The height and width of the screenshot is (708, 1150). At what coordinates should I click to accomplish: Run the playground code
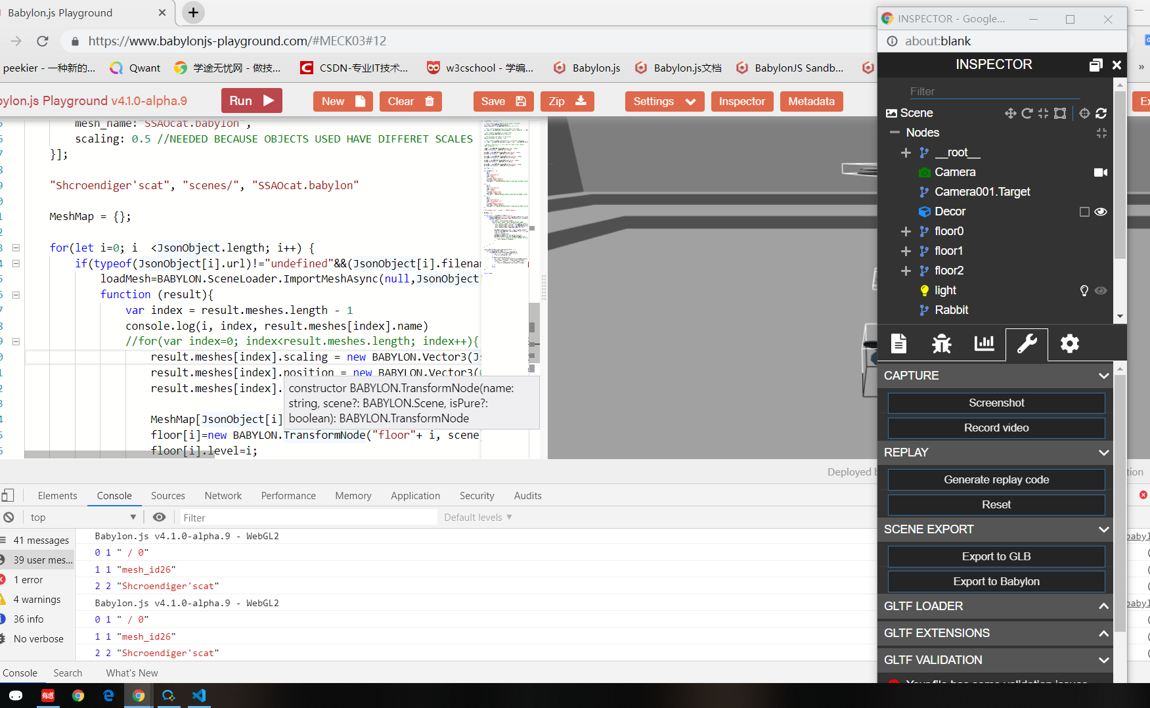point(252,100)
